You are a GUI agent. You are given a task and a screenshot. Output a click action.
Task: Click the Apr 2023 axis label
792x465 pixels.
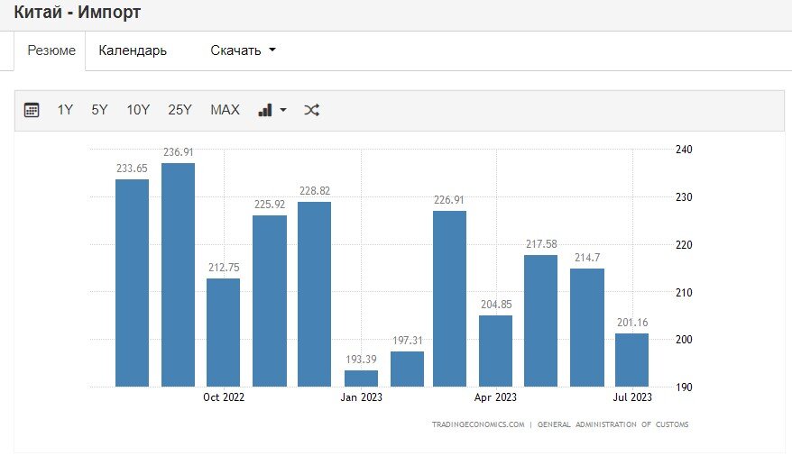(495, 397)
